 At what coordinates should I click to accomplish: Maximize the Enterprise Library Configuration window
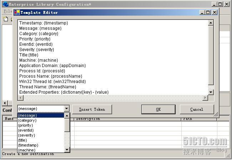point(220,4)
